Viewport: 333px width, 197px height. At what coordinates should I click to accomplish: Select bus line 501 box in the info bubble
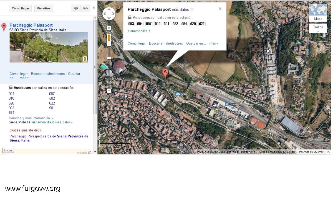167,24
